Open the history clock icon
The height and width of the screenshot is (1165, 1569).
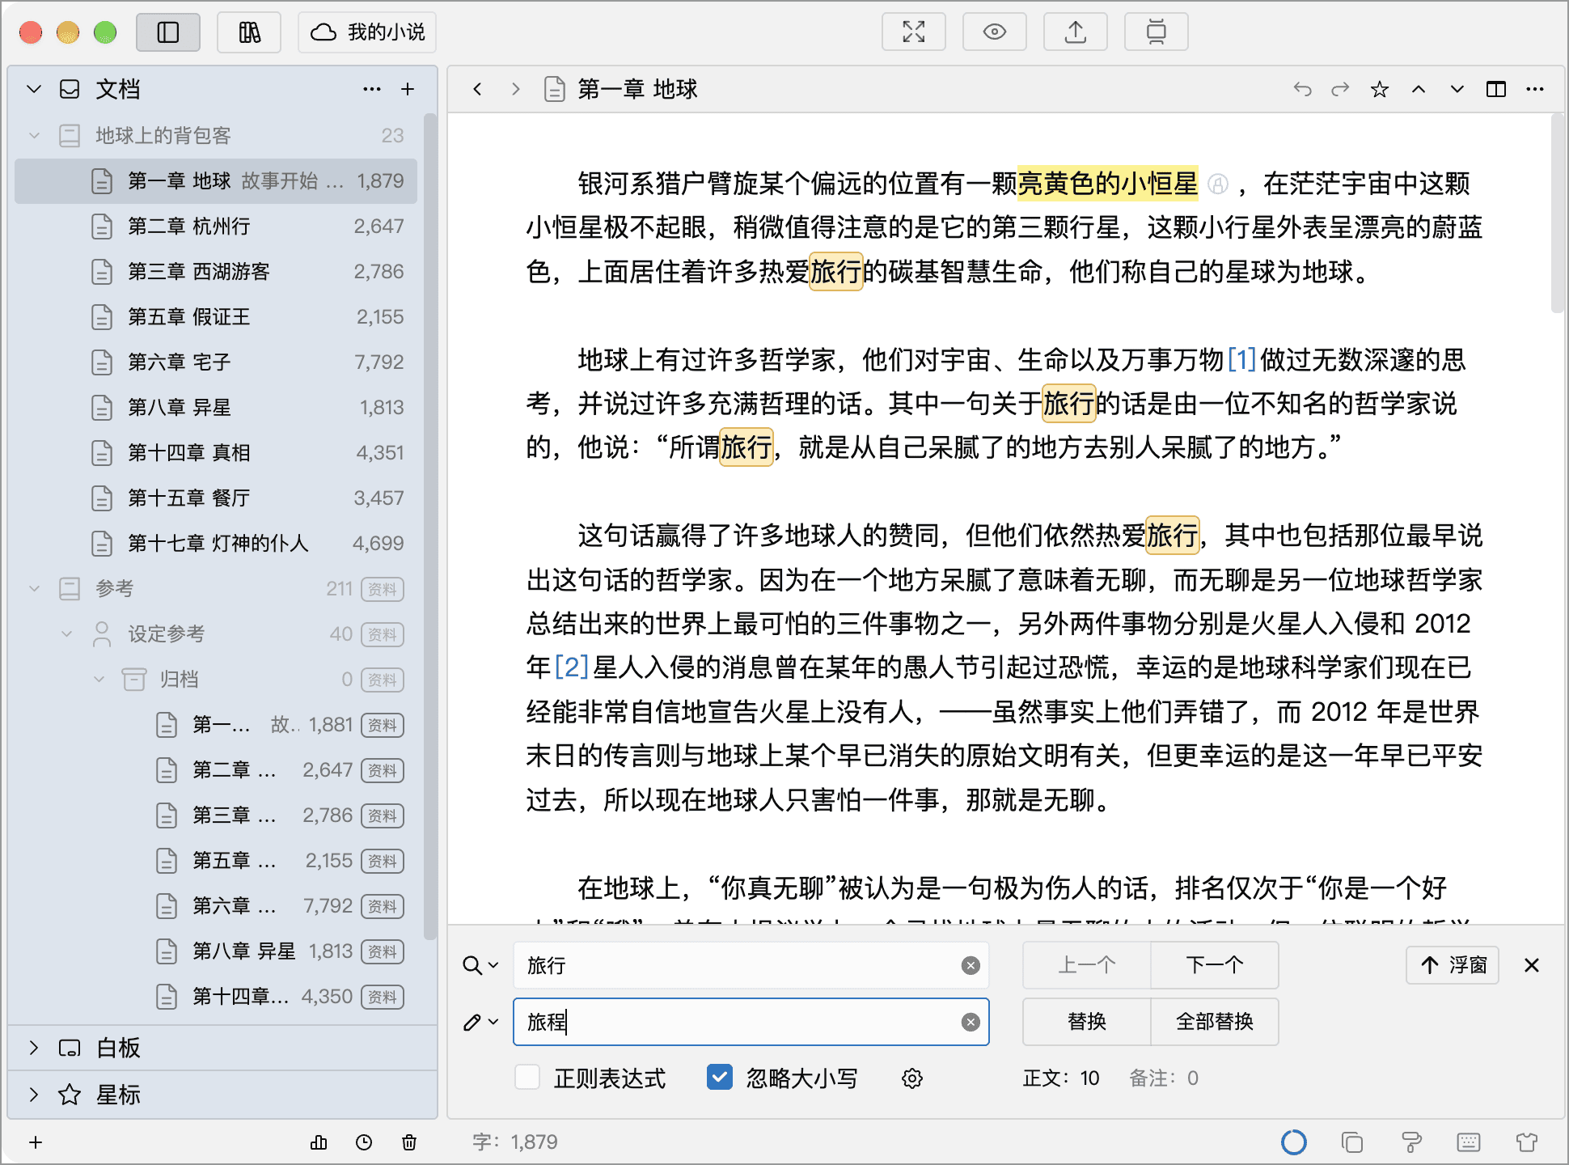pos(364,1142)
